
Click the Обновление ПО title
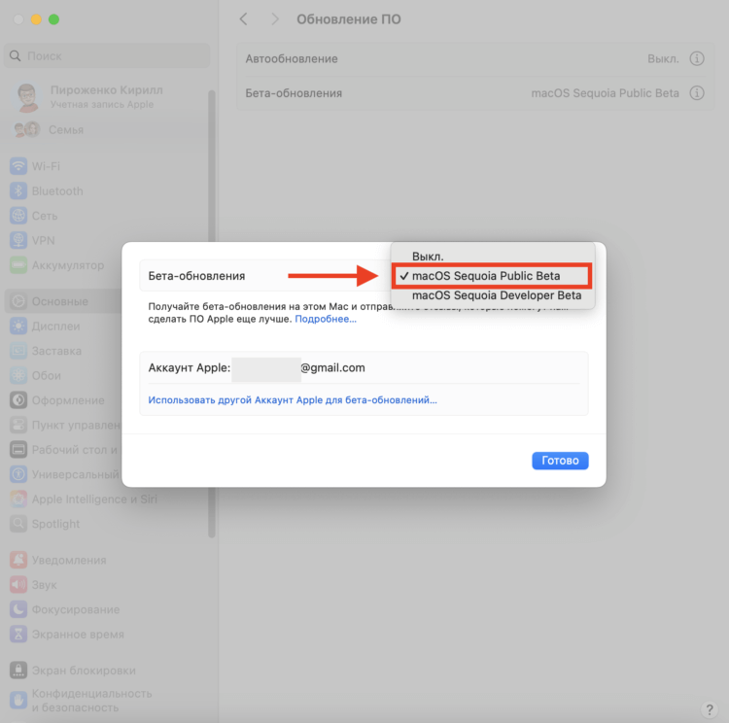click(x=349, y=19)
